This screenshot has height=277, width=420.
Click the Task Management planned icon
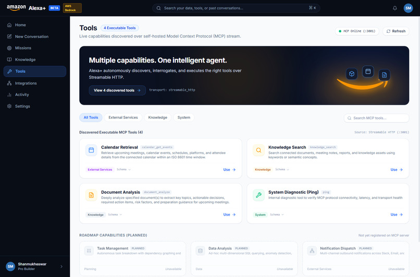[89, 251]
